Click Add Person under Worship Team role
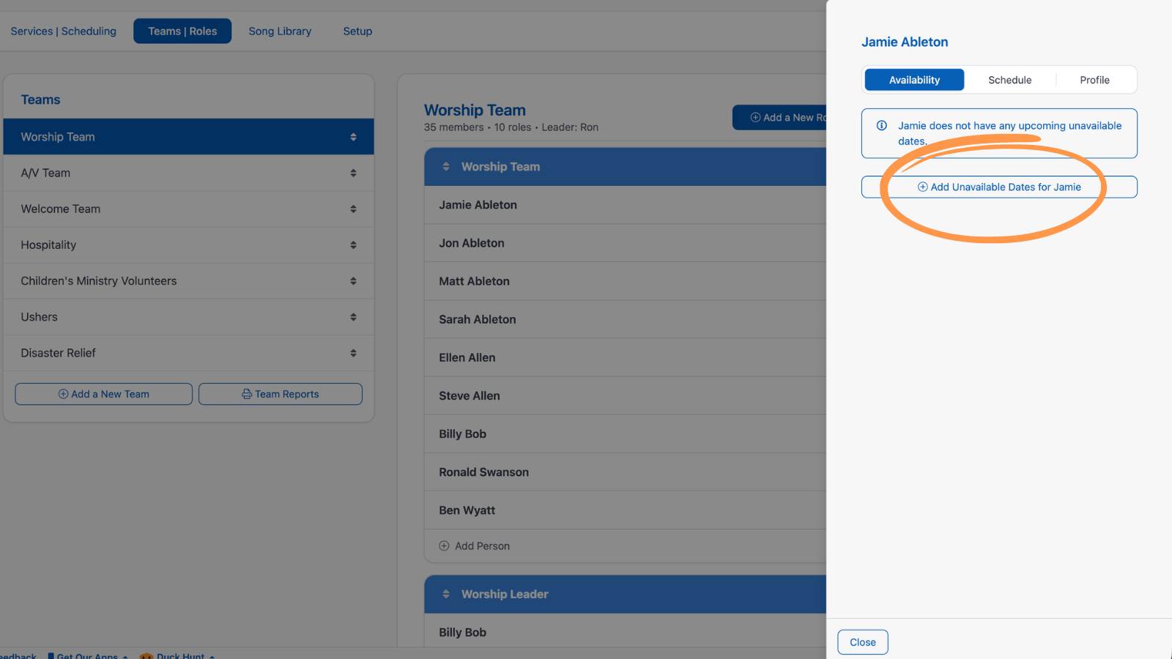The height and width of the screenshot is (659, 1172). 475,546
